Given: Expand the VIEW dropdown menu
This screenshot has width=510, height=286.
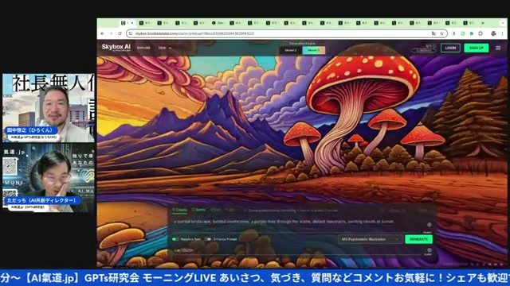Looking at the screenshot, I should coord(165,48).
